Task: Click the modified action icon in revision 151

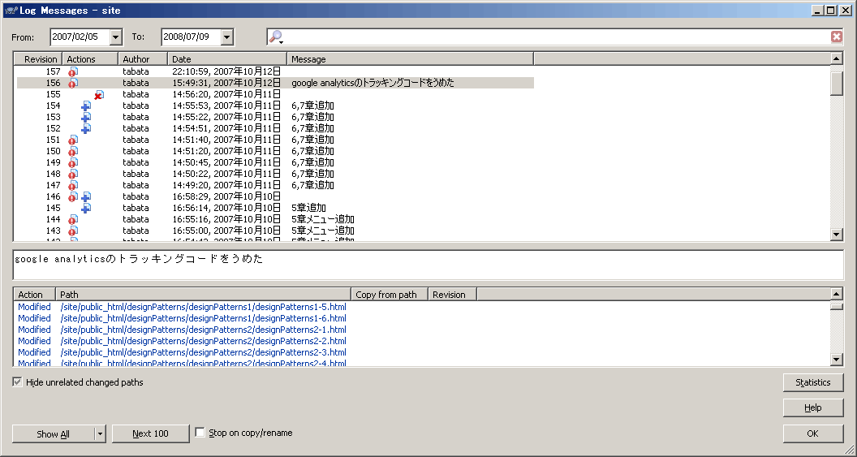Action: pos(73,140)
